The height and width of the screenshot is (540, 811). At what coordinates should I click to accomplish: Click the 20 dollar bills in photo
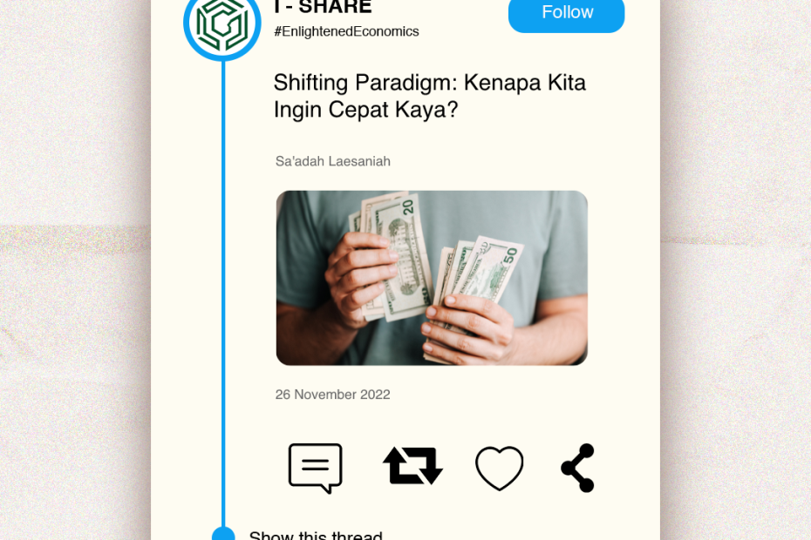point(393,253)
